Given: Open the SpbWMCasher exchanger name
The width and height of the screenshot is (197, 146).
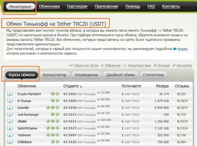Looking at the screenshot, I should (27, 128).
